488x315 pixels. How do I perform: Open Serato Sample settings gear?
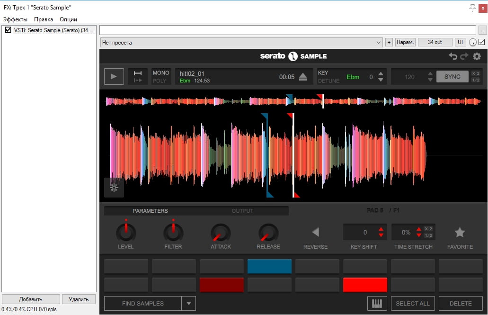pyautogui.click(x=477, y=56)
